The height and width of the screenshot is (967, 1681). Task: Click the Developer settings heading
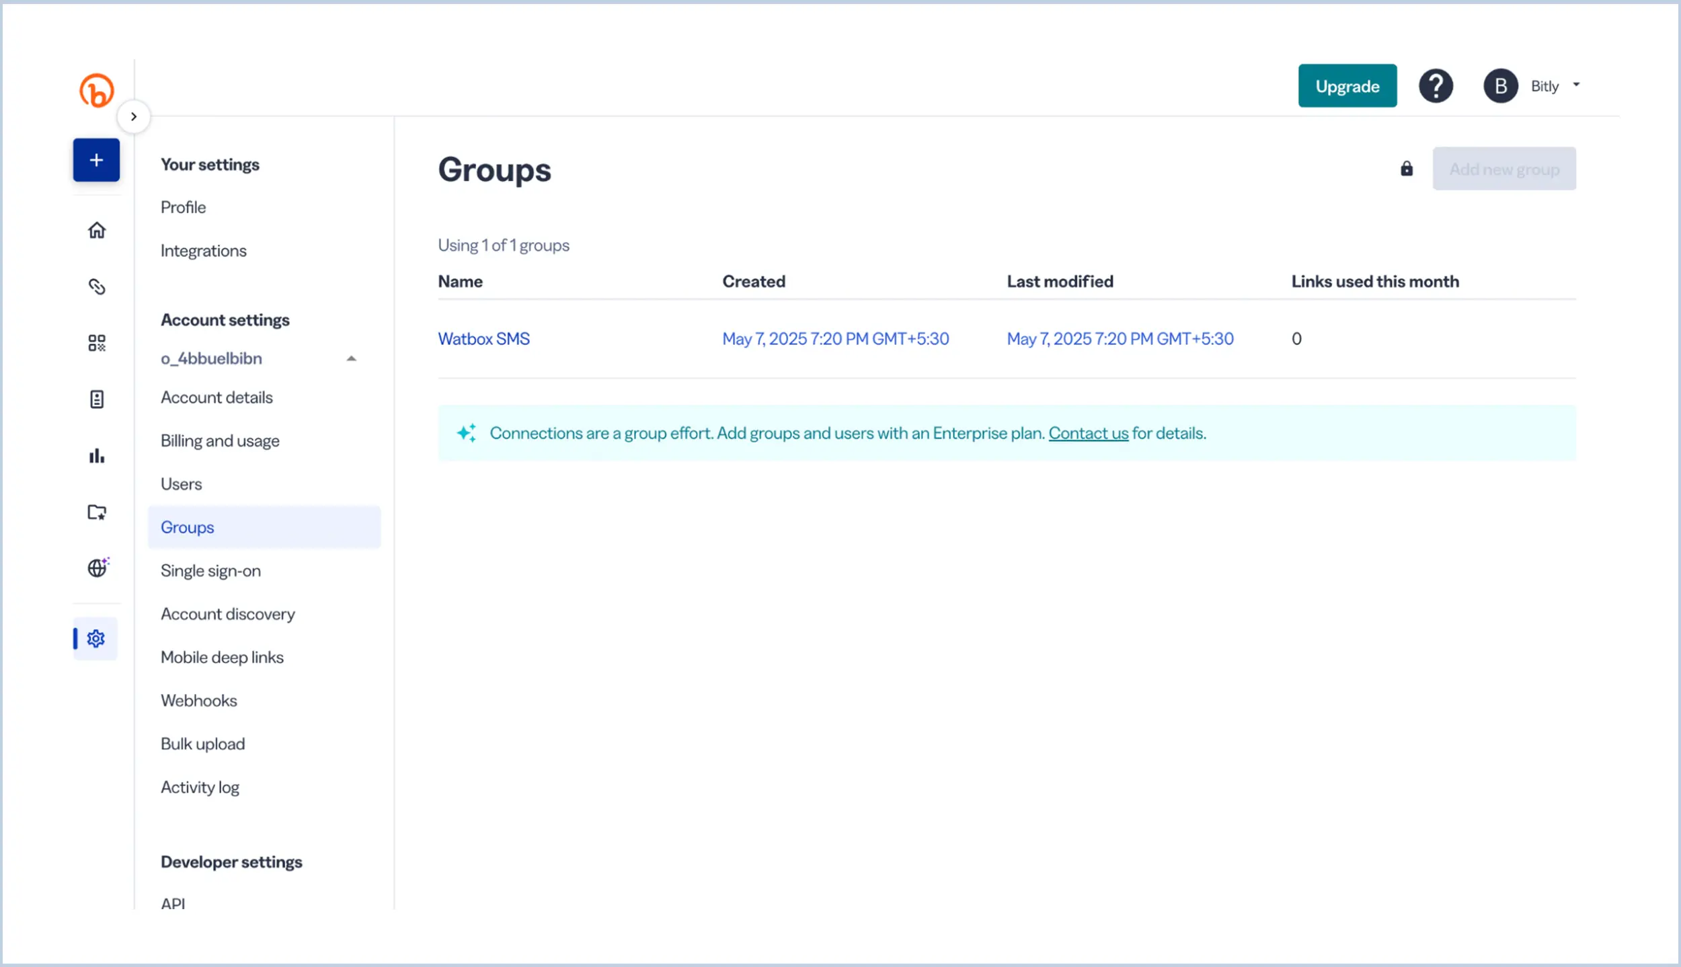pos(231,862)
